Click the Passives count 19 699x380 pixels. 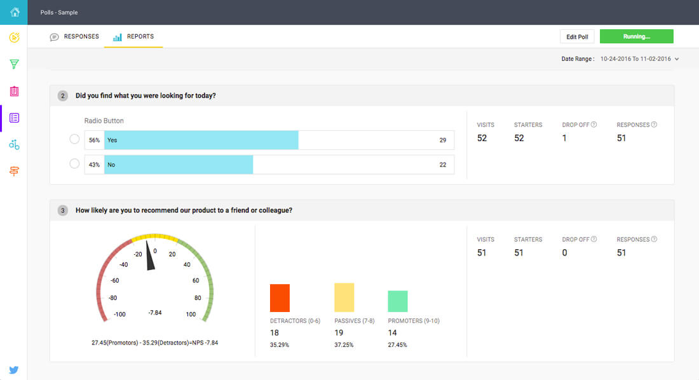[339, 333]
